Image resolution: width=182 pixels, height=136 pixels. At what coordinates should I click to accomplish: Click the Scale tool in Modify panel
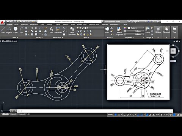(36, 34)
